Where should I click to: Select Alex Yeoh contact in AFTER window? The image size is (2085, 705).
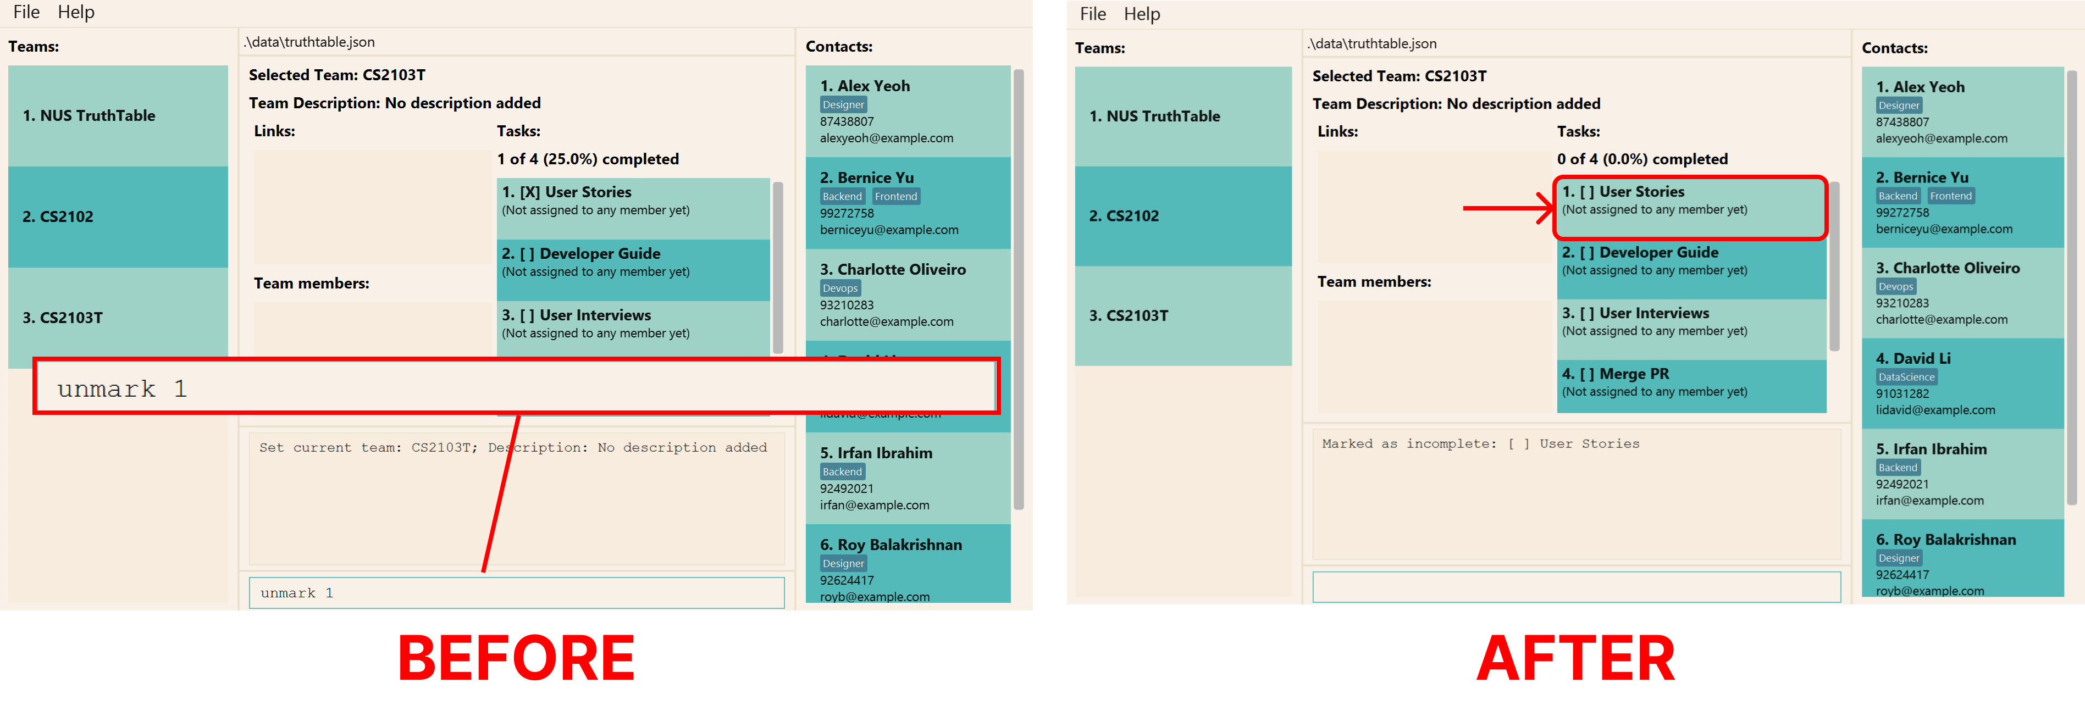(1963, 112)
